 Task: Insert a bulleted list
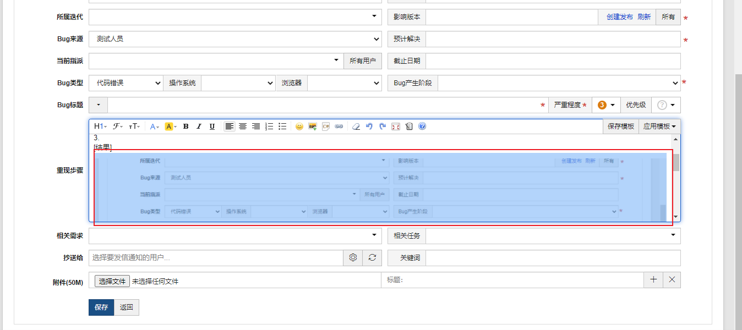pyautogui.click(x=282, y=127)
